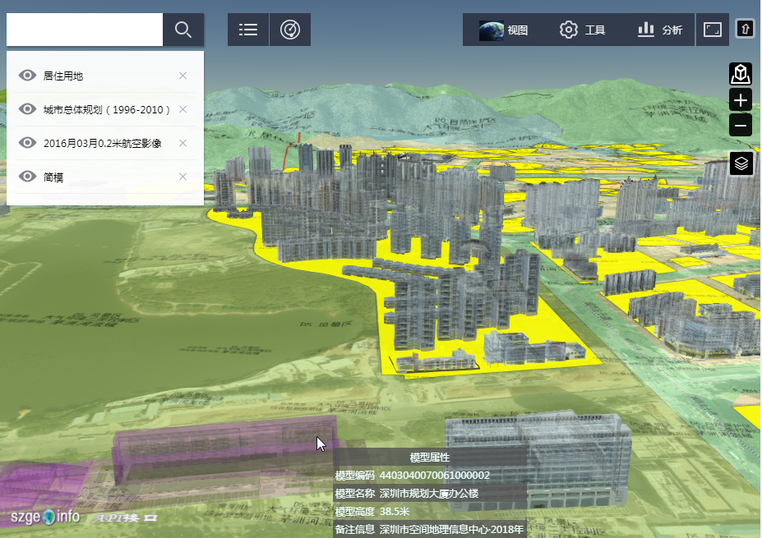Viewport: 762px width, 538px height.
Task: Hide the 简模 model layer
Action: [x=28, y=177]
